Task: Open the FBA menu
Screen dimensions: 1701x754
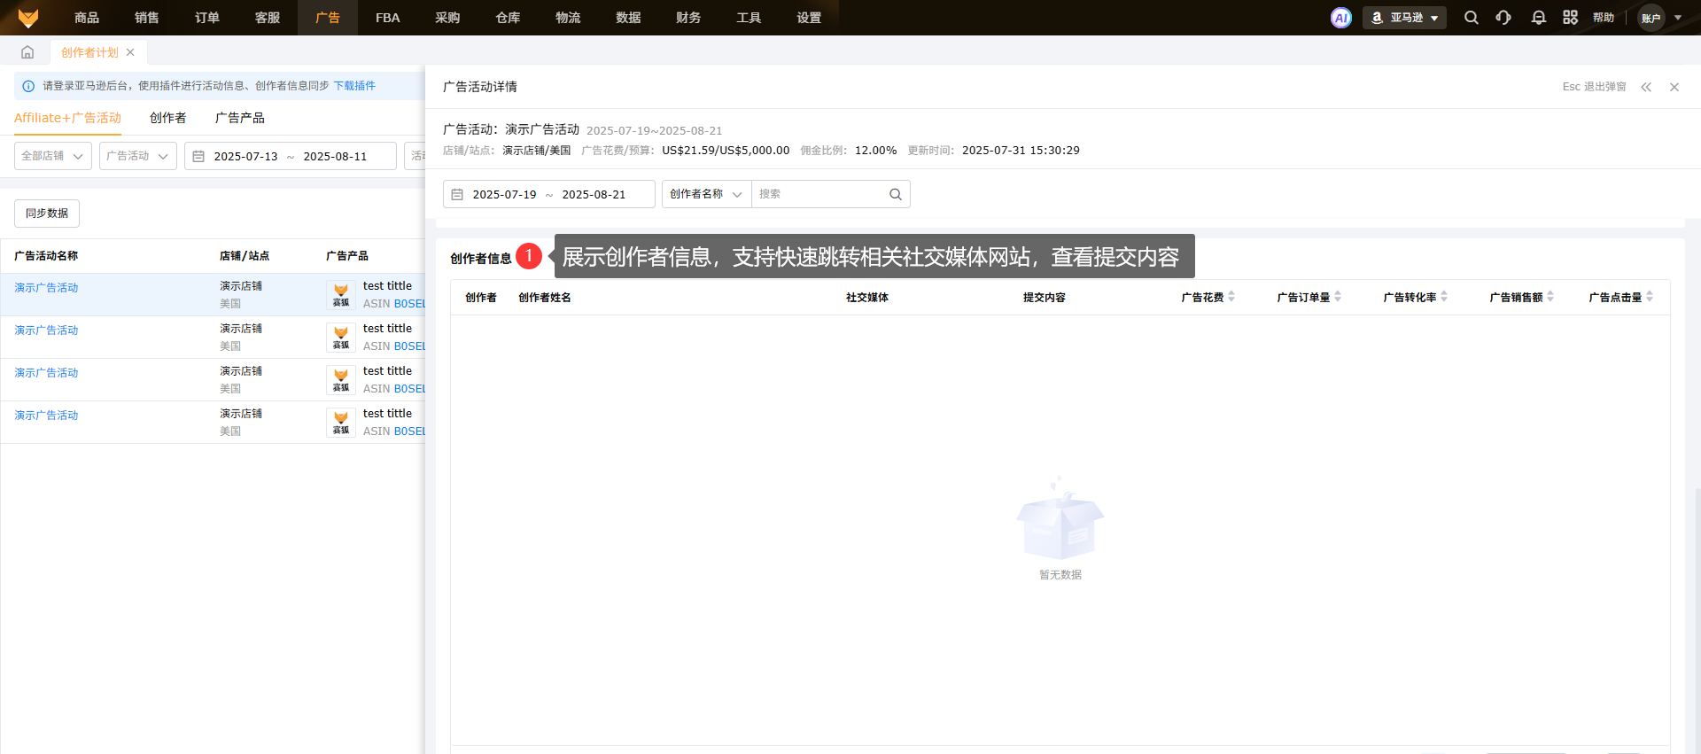Action: [x=388, y=18]
